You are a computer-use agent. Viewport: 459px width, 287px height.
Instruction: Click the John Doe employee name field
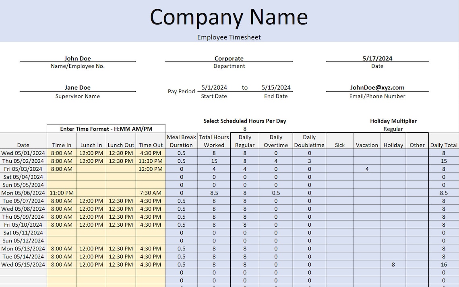coord(78,58)
